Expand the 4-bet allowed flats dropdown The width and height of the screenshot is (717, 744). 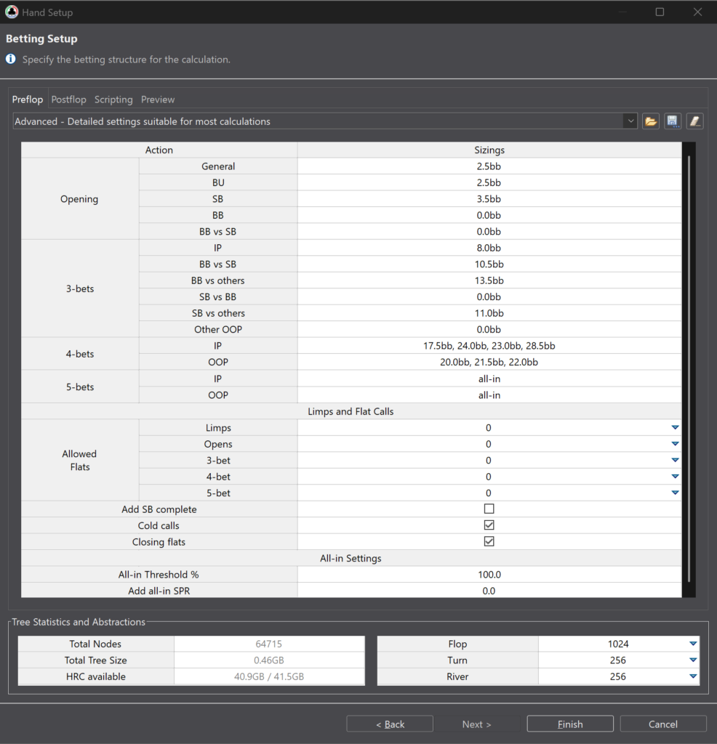coord(675,477)
